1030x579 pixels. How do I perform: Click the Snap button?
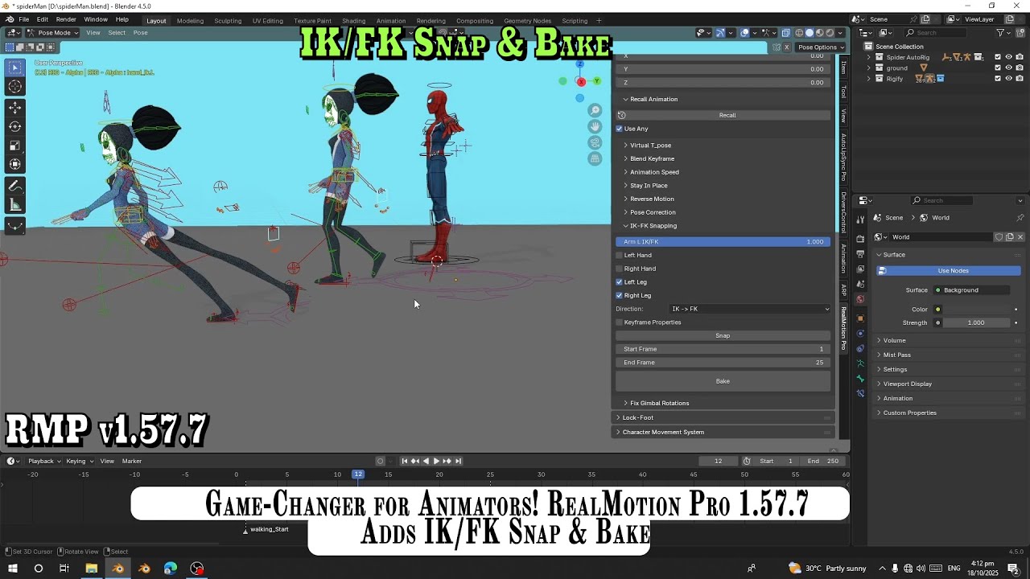pyautogui.click(x=723, y=335)
